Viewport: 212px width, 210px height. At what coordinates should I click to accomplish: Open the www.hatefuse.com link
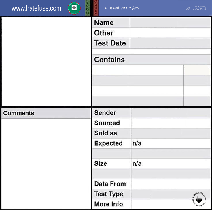click(36, 8)
